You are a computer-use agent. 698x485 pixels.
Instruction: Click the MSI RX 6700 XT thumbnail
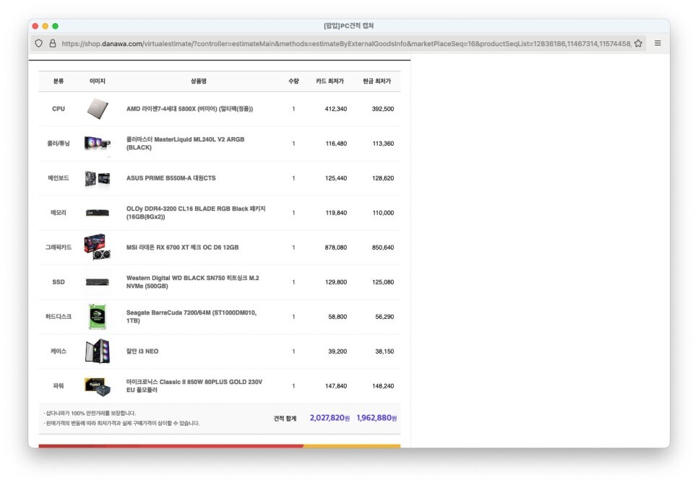[98, 247]
